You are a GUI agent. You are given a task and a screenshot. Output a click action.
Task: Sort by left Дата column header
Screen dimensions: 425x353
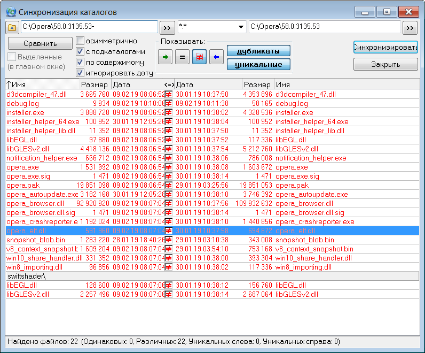point(137,85)
